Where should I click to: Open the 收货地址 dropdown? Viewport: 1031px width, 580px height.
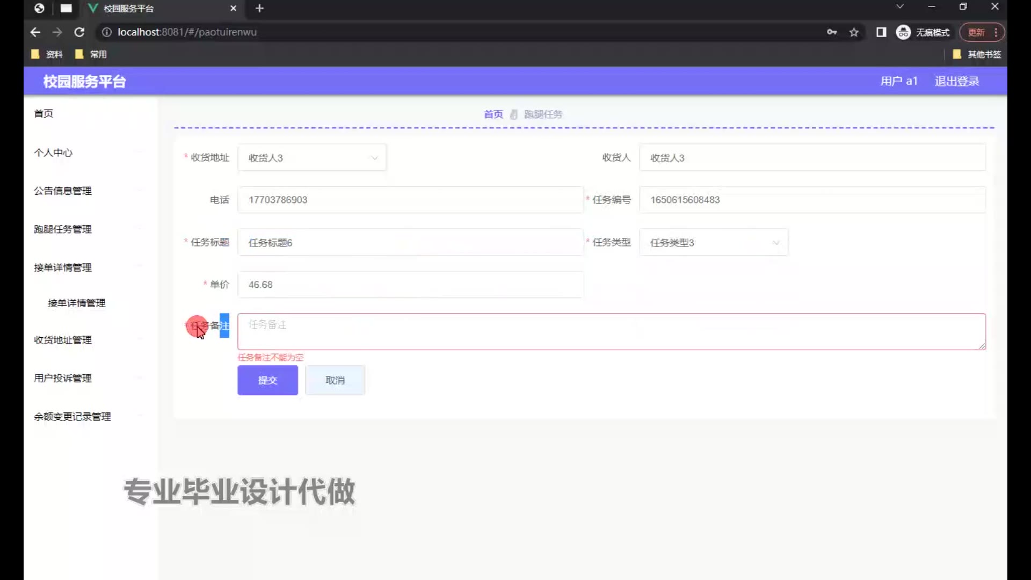(x=311, y=158)
